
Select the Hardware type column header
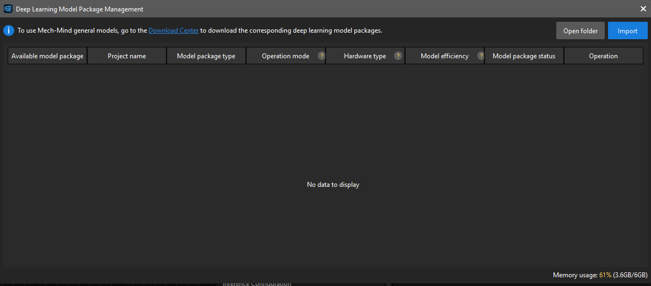pos(365,56)
